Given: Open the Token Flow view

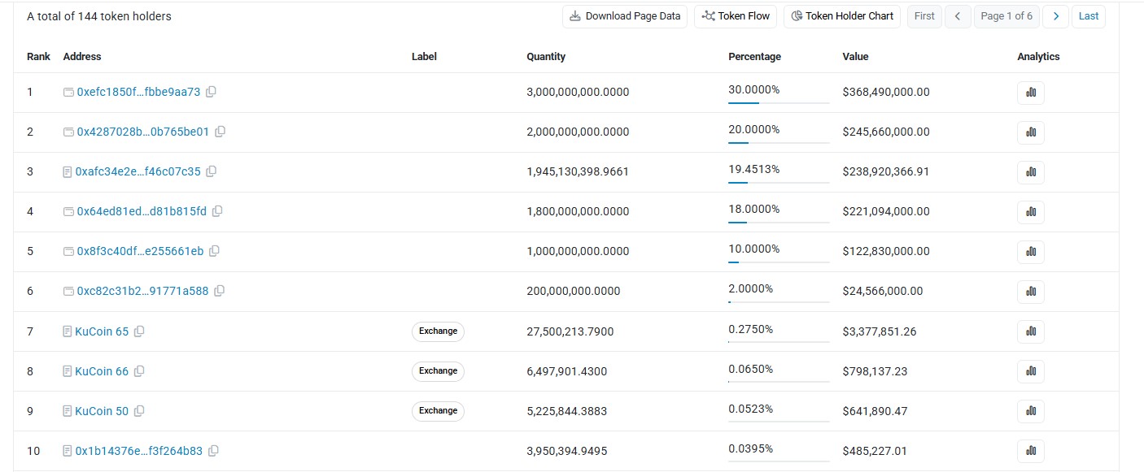Looking at the screenshot, I should (x=736, y=16).
